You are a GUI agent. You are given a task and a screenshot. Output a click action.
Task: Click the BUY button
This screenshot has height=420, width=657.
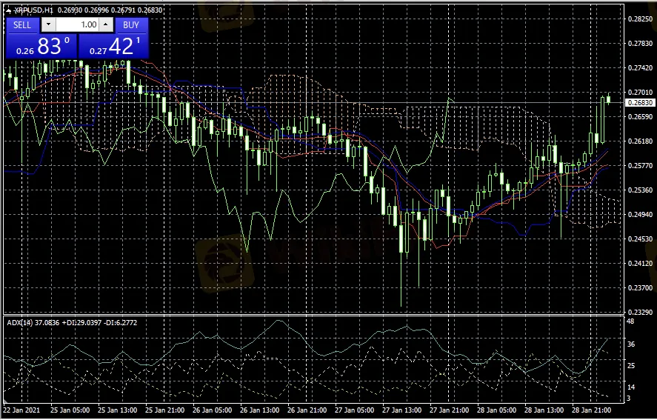tap(131, 24)
